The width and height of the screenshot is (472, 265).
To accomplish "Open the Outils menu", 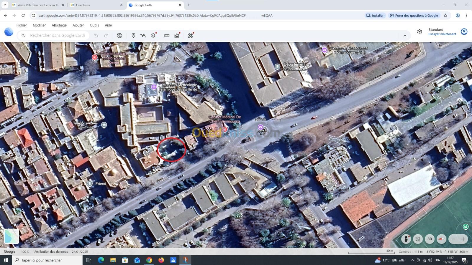I will point(94,25).
